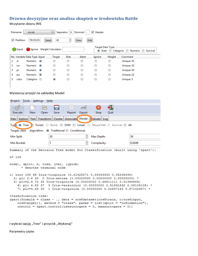This screenshot has height=256, width=198.
Task: Click the Edit button
Action: 90,40
